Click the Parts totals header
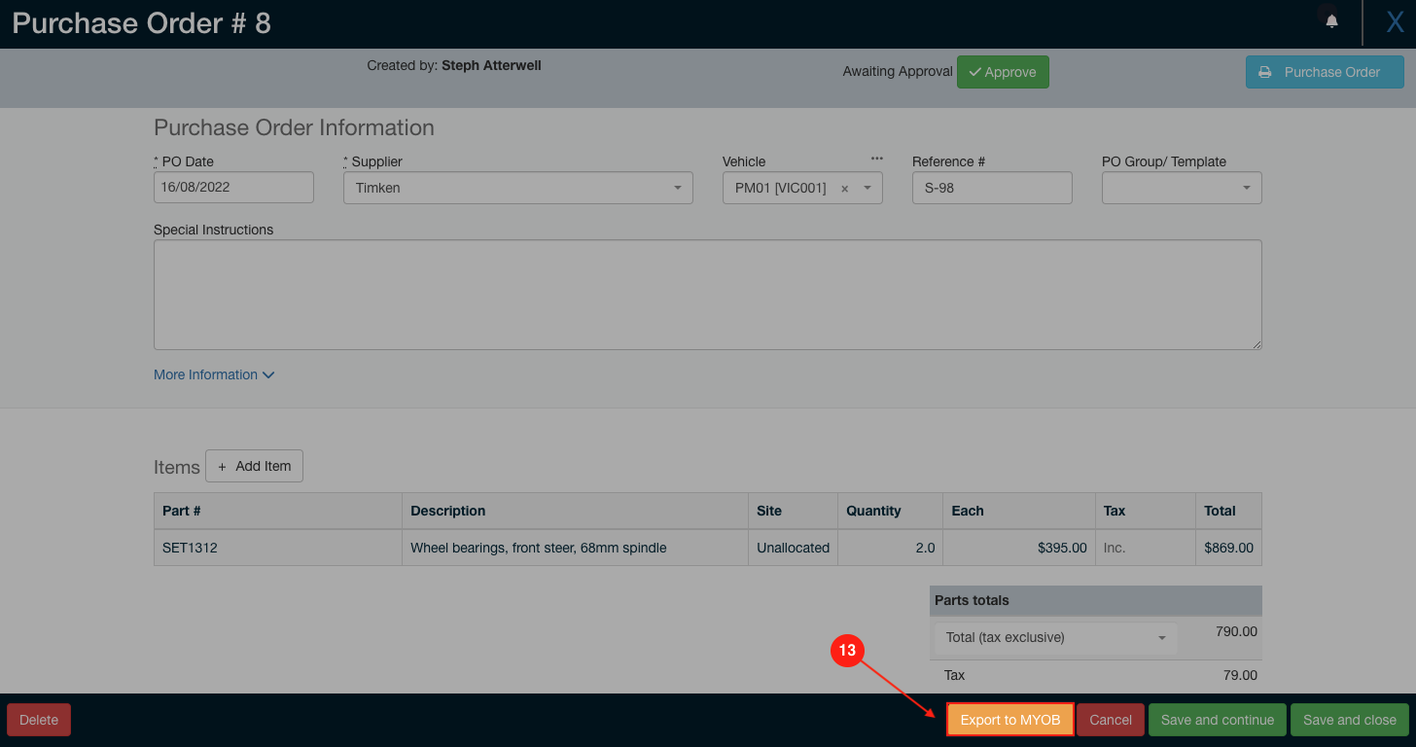1416x747 pixels. 1096,600
